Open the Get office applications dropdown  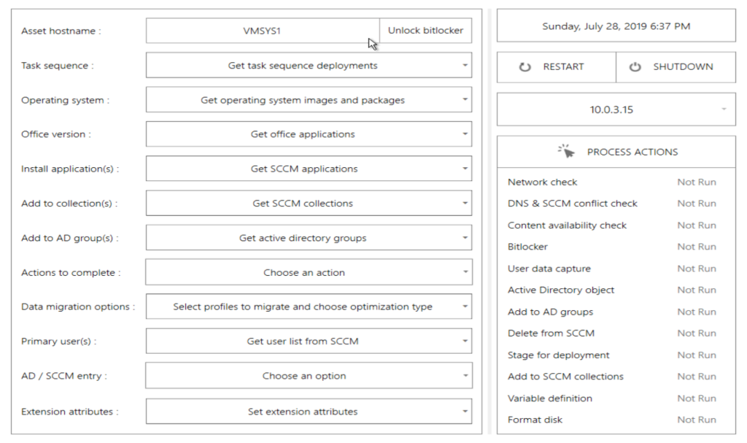pyautogui.click(x=309, y=134)
